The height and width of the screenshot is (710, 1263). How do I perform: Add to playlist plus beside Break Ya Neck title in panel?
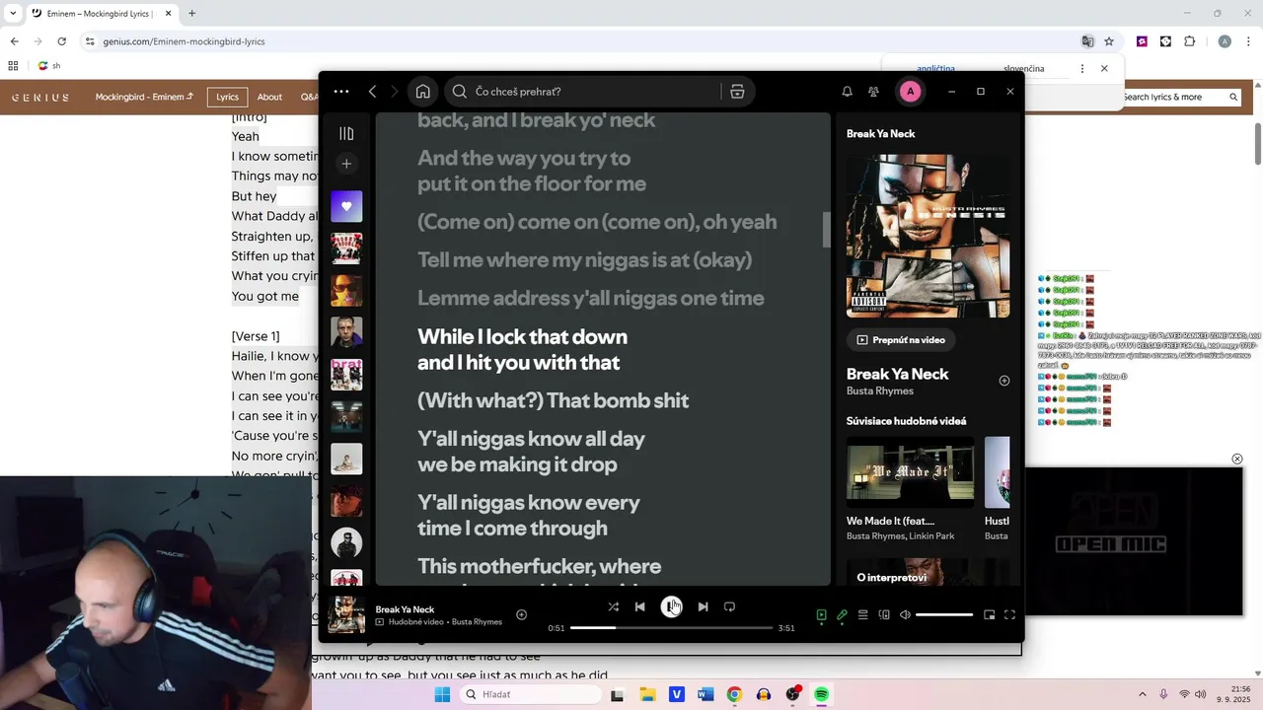pyautogui.click(x=1004, y=381)
